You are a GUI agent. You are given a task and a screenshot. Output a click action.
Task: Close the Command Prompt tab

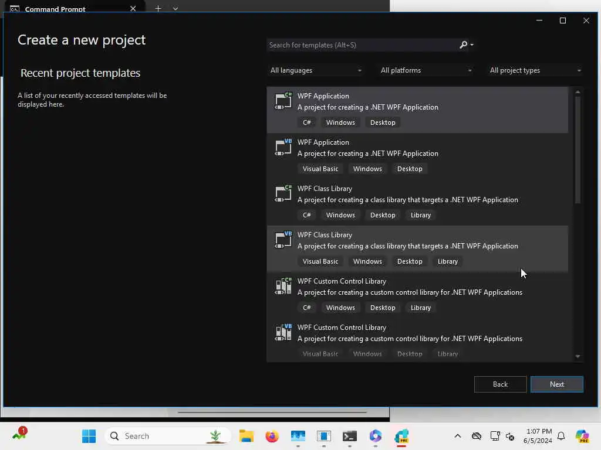pos(133,8)
